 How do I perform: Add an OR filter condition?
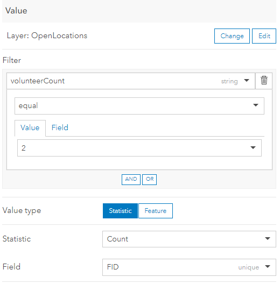150,180
